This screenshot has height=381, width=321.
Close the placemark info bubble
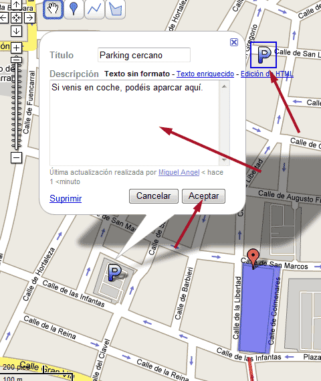tap(234, 42)
